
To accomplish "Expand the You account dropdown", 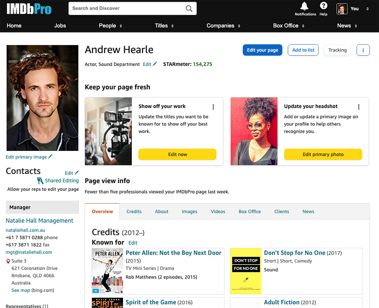I will tap(367, 9).
